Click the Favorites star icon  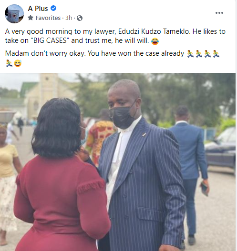tap(31, 18)
